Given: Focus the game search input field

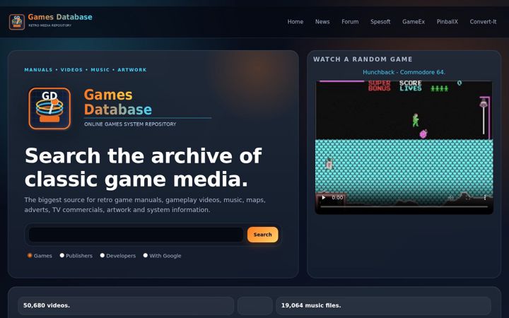Looking at the screenshot, I should pyautogui.click(x=136, y=235).
